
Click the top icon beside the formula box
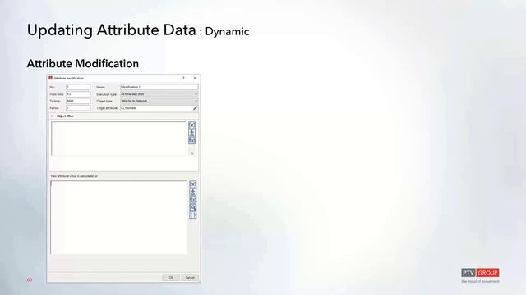pyautogui.click(x=193, y=184)
